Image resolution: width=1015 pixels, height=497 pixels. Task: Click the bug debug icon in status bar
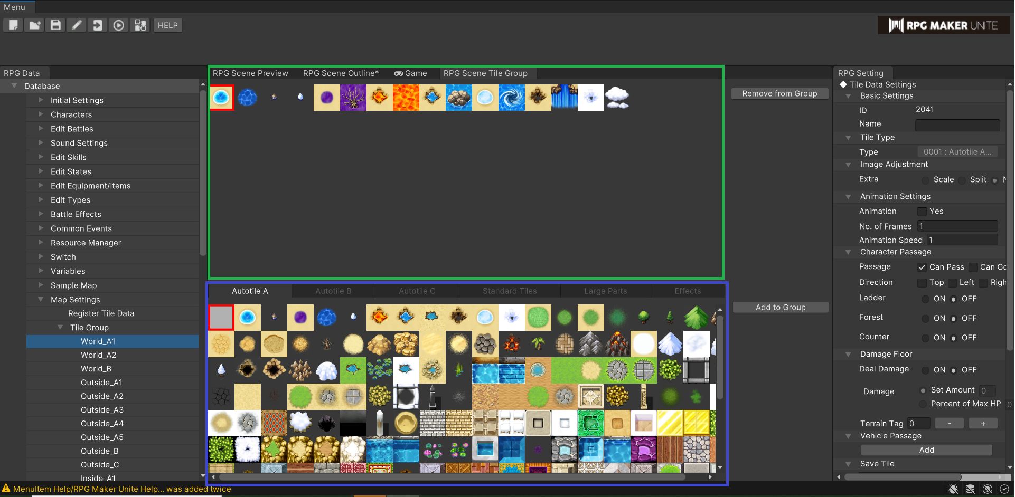coord(953,489)
